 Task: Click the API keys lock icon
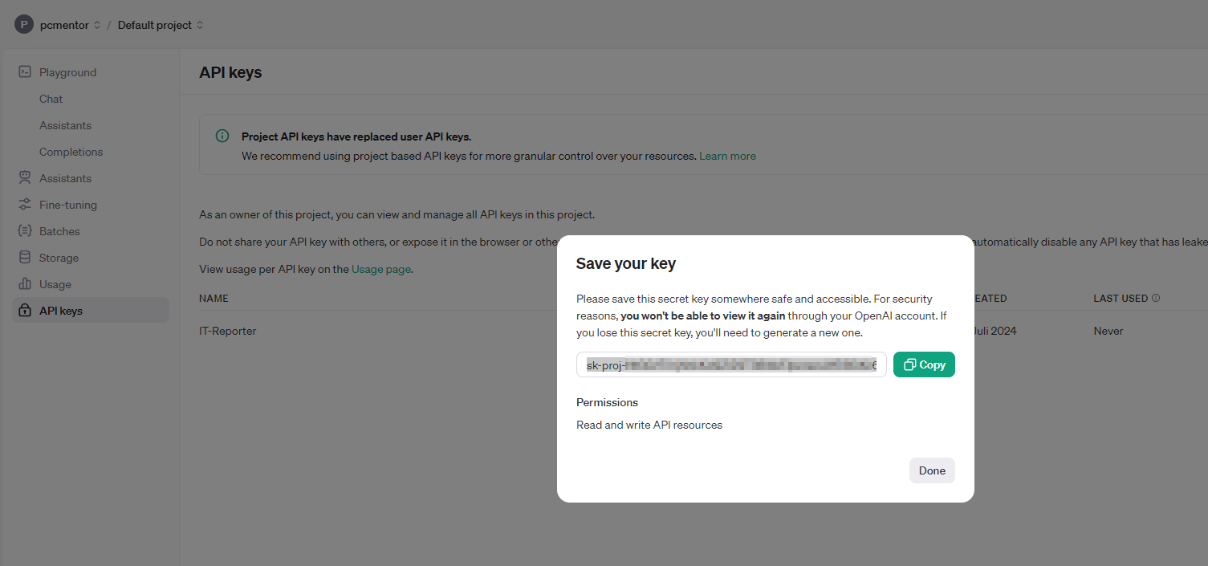click(25, 311)
